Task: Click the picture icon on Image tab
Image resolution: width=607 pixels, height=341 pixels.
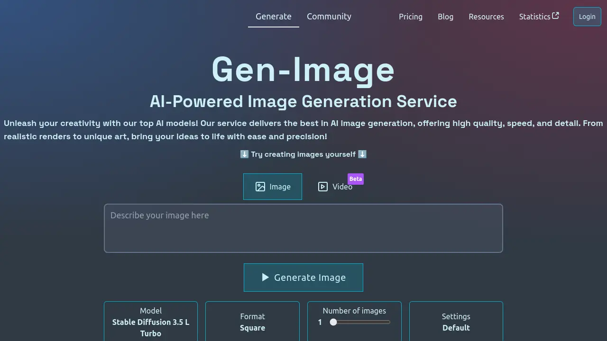Action: [x=260, y=187]
